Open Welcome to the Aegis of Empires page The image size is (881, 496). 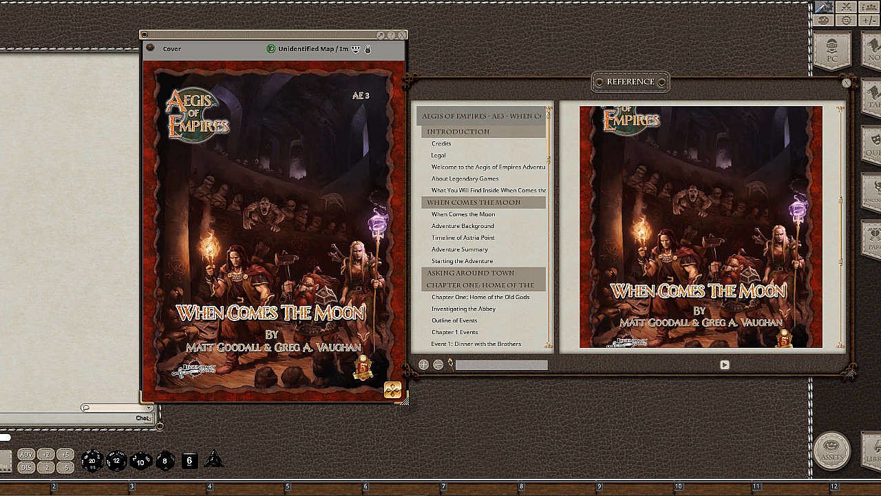pos(489,167)
